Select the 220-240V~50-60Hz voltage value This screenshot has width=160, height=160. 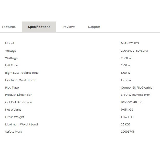134,51
